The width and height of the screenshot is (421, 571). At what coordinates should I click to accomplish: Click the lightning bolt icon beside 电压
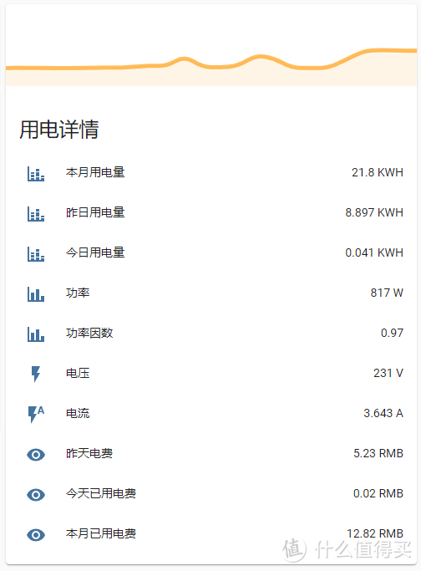point(36,374)
